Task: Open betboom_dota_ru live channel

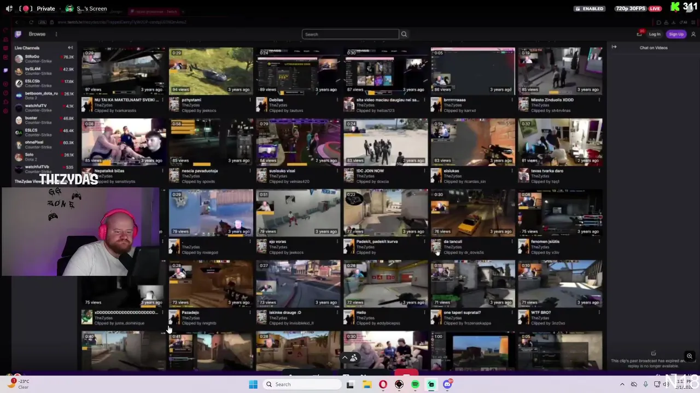Action: (44, 96)
